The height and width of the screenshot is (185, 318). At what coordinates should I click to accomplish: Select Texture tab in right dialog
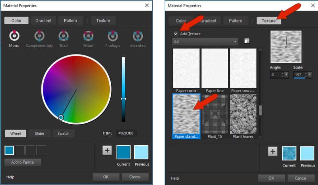click(269, 21)
